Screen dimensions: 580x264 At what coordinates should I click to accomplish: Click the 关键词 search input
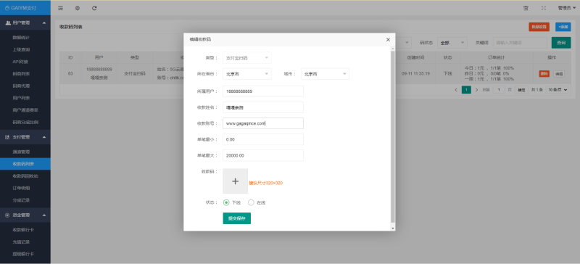520,43
